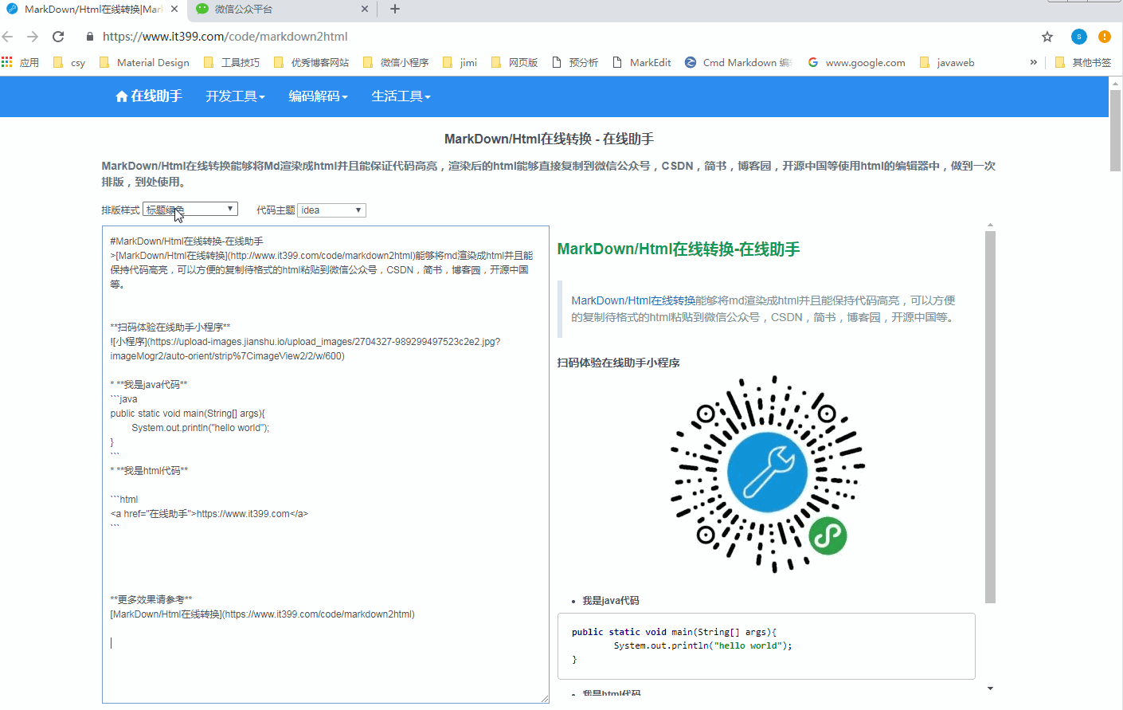Bookmark this page with the star icon
Screen dimensions: 1123x710
pos(1047,37)
